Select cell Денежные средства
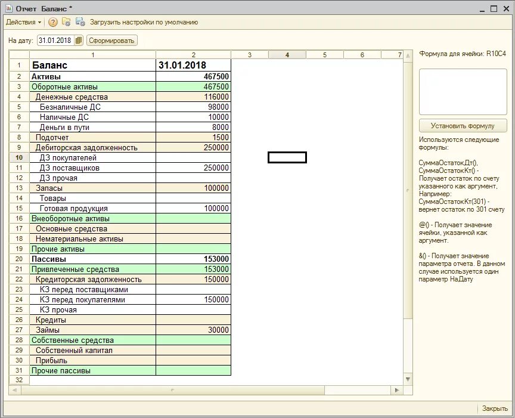The width and height of the screenshot is (515, 418). [92, 97]
